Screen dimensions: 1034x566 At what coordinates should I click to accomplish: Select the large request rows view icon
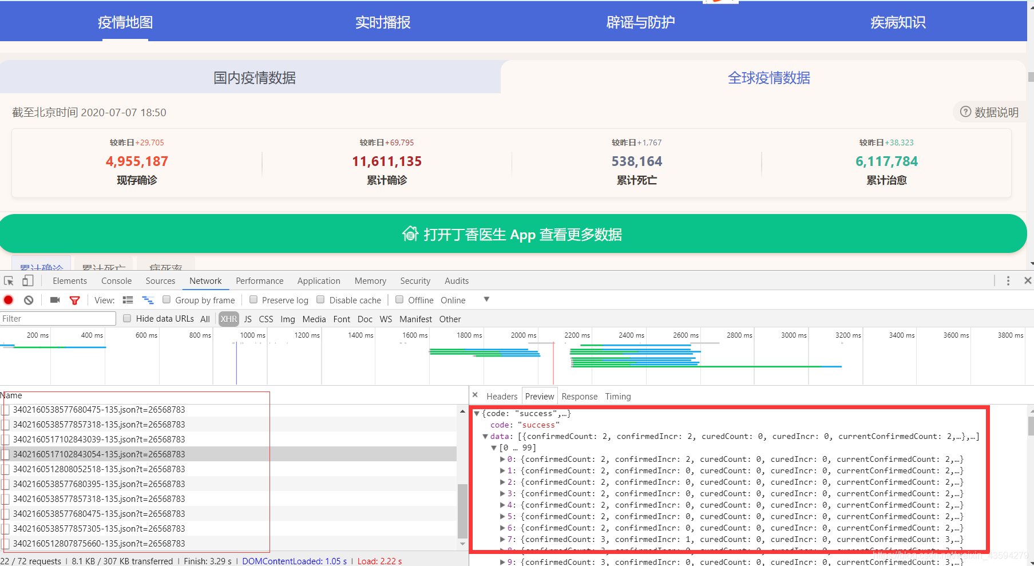[x=128, y=300]
